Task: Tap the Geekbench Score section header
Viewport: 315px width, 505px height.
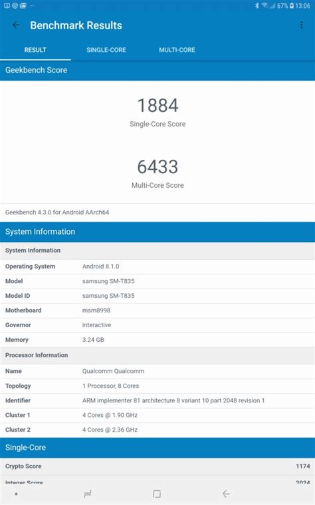Action: pos(157,70)
